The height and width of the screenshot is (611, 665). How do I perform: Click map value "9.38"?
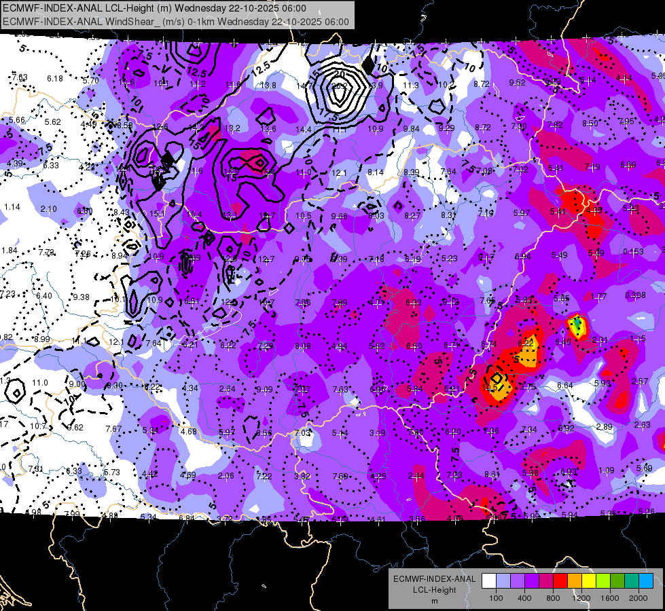(81, 297)
